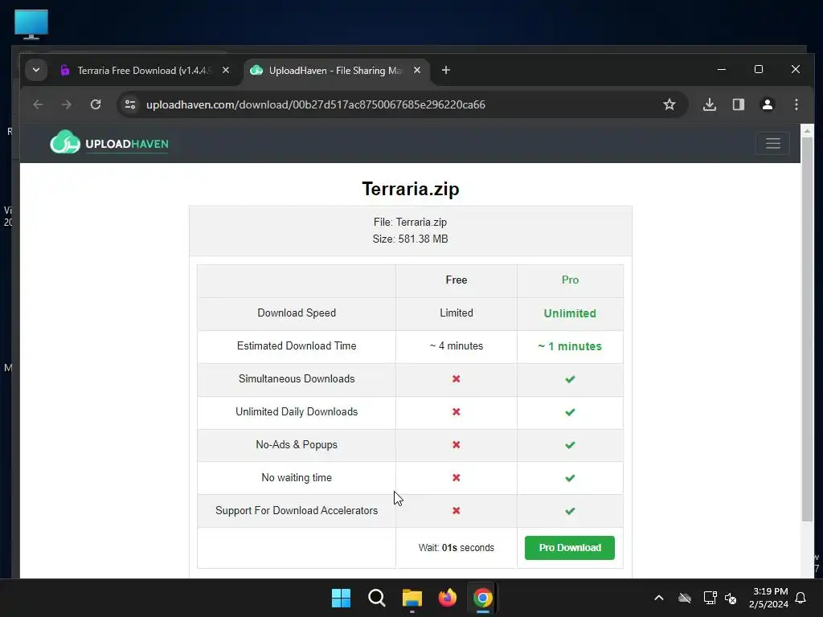The height and width of the screenshot is (617, 823).
Task: Click red X for No-Ads & Popups
Action: (457, 445)
